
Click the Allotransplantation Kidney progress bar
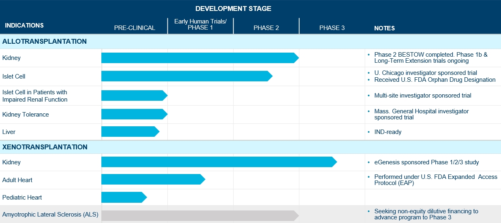[x=199, y=58]
